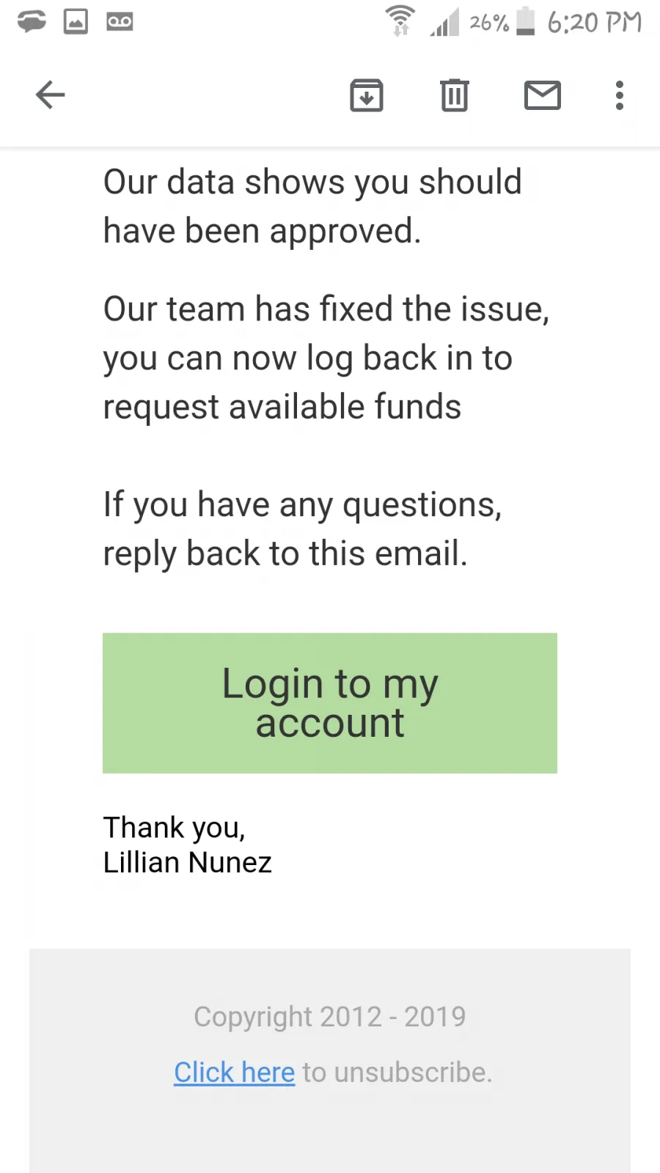Delete email using trash icon
Screen dimensions: 660x1173
[x=455, y=95]
